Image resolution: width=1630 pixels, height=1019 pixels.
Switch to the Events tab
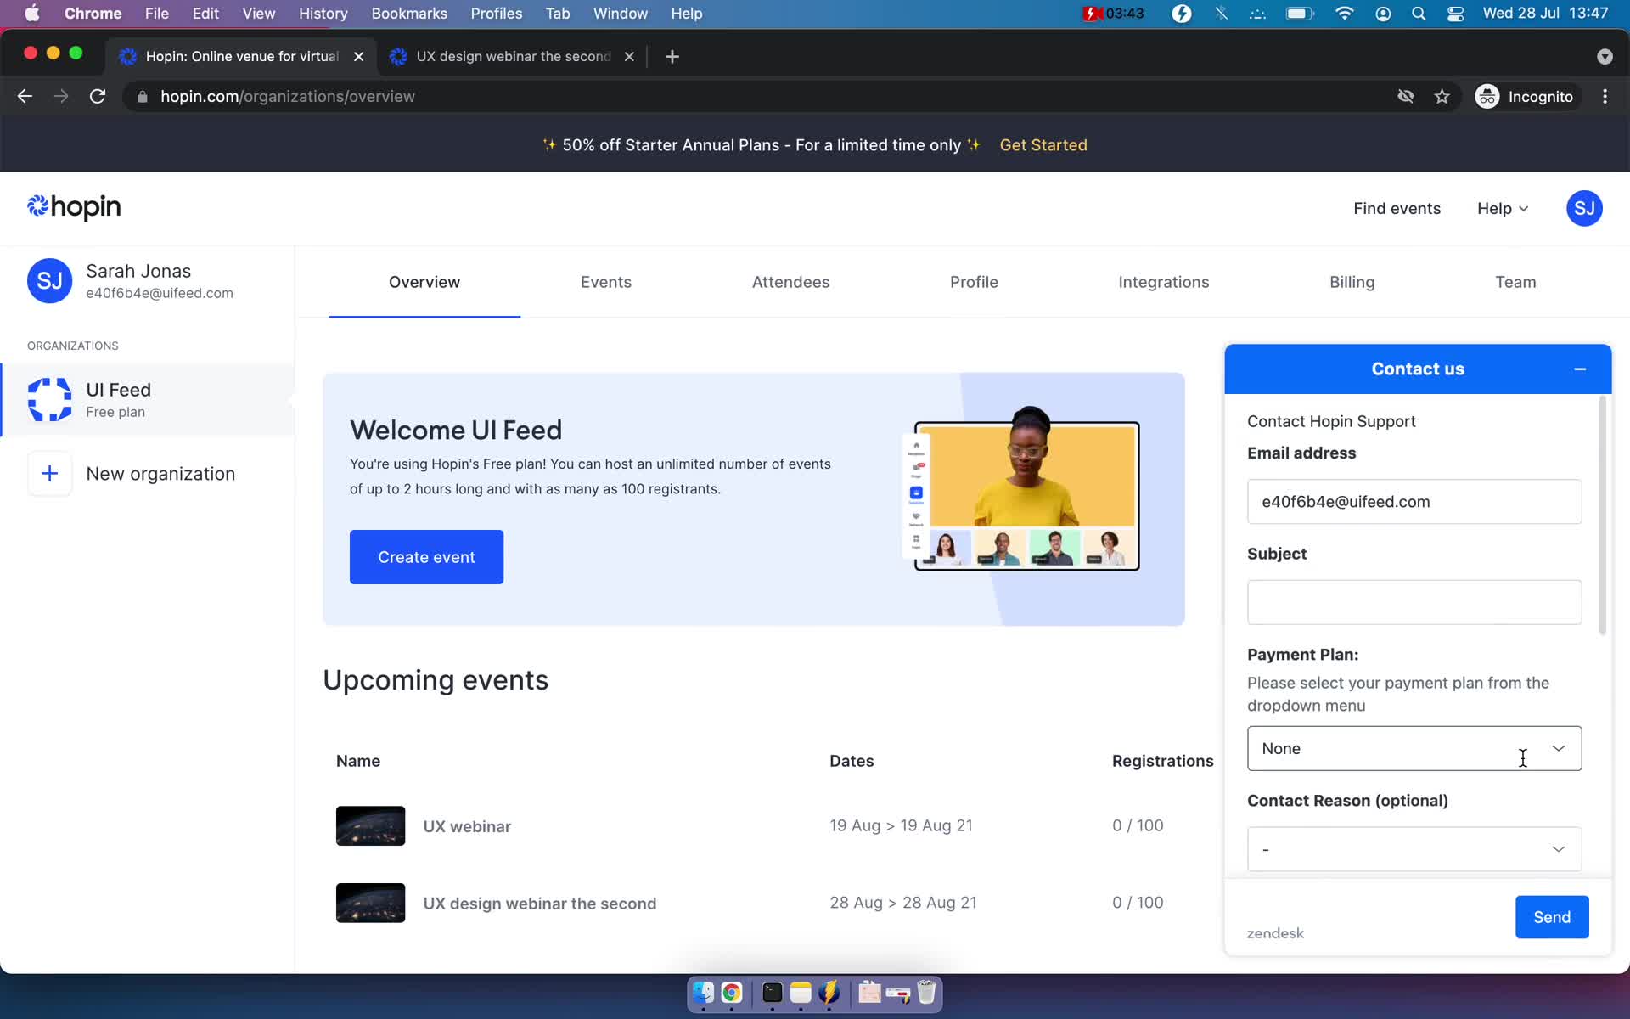click(605, 282)
